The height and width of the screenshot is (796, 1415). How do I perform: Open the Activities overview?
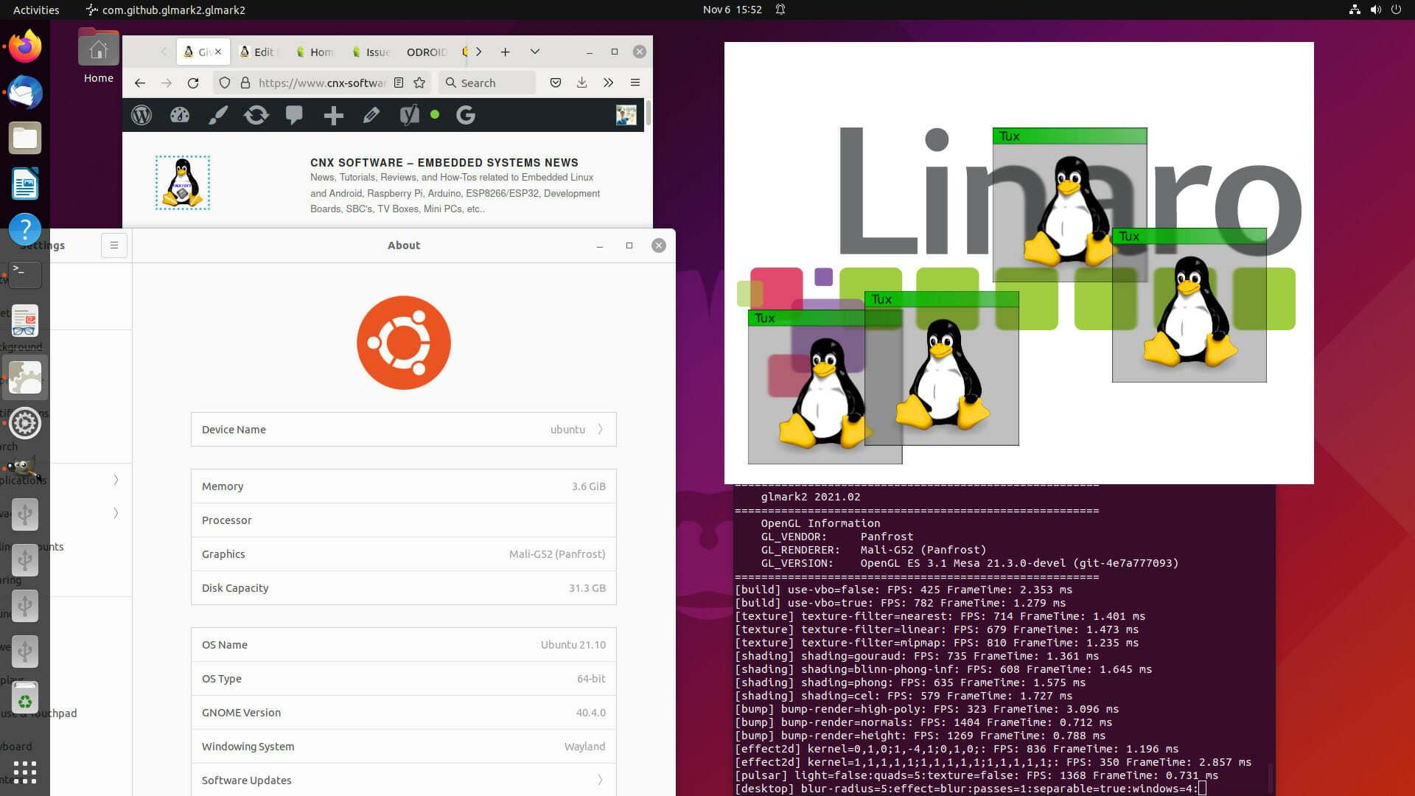tap(36, 10)
